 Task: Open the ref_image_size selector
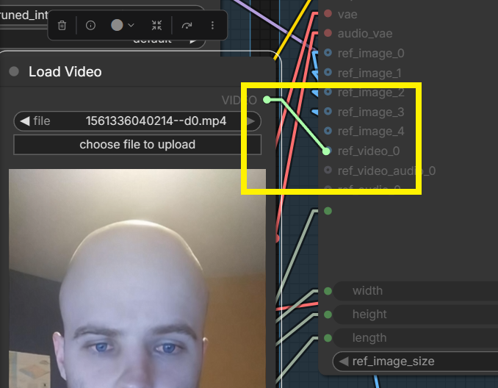coord(416,362)
